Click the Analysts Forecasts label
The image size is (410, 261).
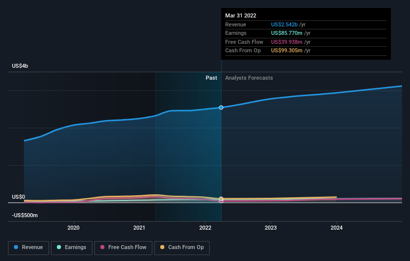[249, 78]
